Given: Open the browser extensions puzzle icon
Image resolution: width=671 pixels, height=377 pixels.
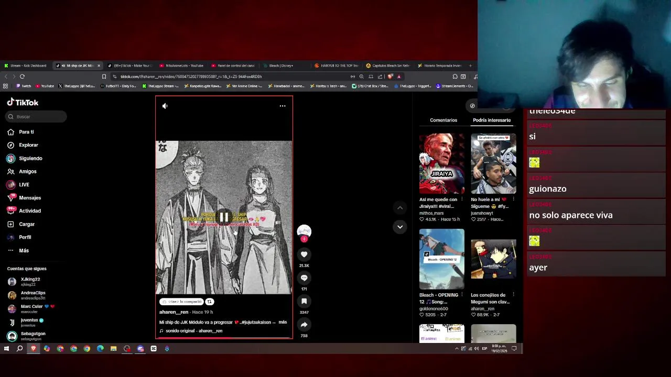Looking at the screenshot, I should pos(455,76).
